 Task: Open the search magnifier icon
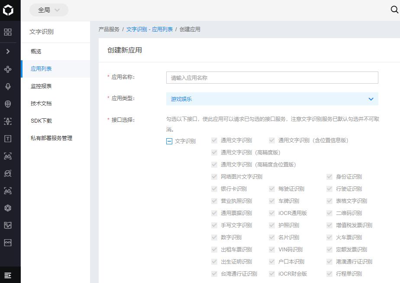click(394, 10)
